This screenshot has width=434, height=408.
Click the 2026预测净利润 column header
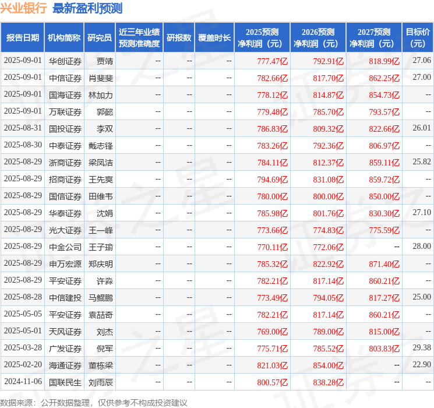(x=318, y=38)
